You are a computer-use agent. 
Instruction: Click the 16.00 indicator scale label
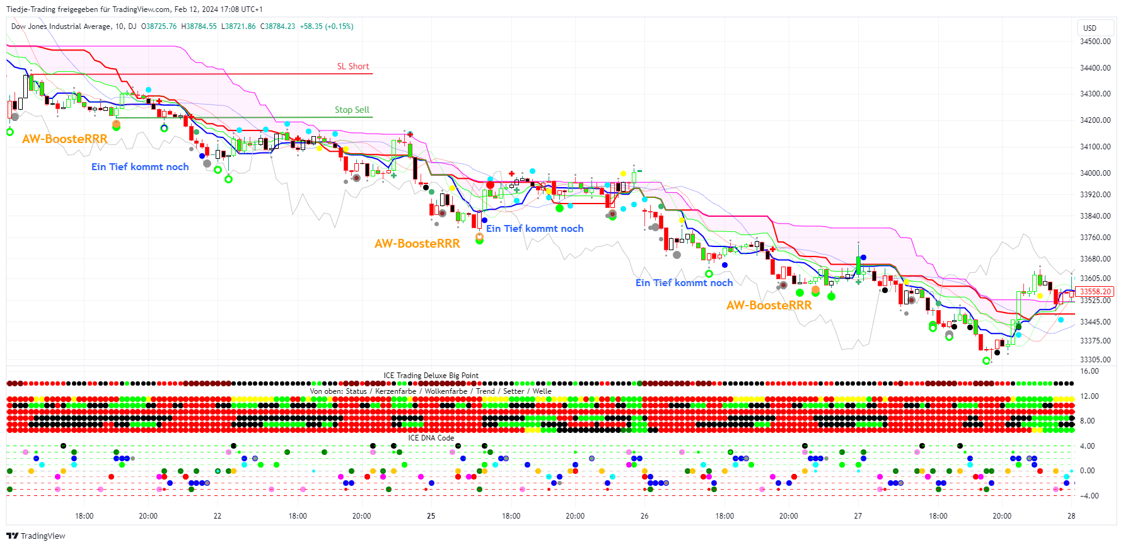pyautogui.click(x=1090, y=371)
